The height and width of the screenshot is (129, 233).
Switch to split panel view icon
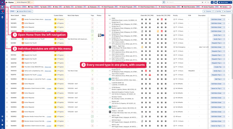point(216,2)
